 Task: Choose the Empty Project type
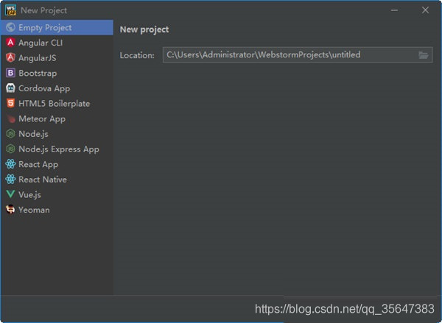57,27
